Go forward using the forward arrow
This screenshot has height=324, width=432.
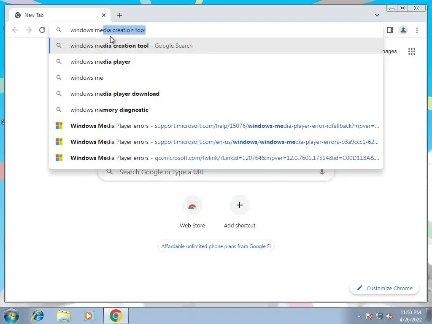point(29,30)
